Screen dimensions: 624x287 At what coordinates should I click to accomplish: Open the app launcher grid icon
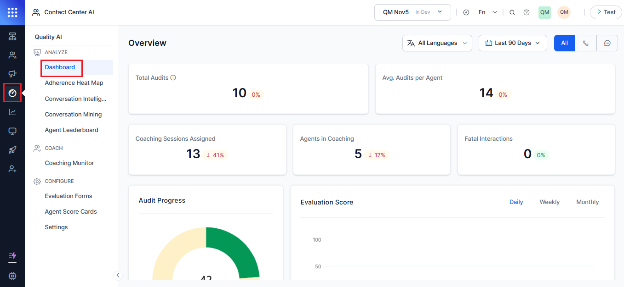pyautogui.click(x=12, y=12)
